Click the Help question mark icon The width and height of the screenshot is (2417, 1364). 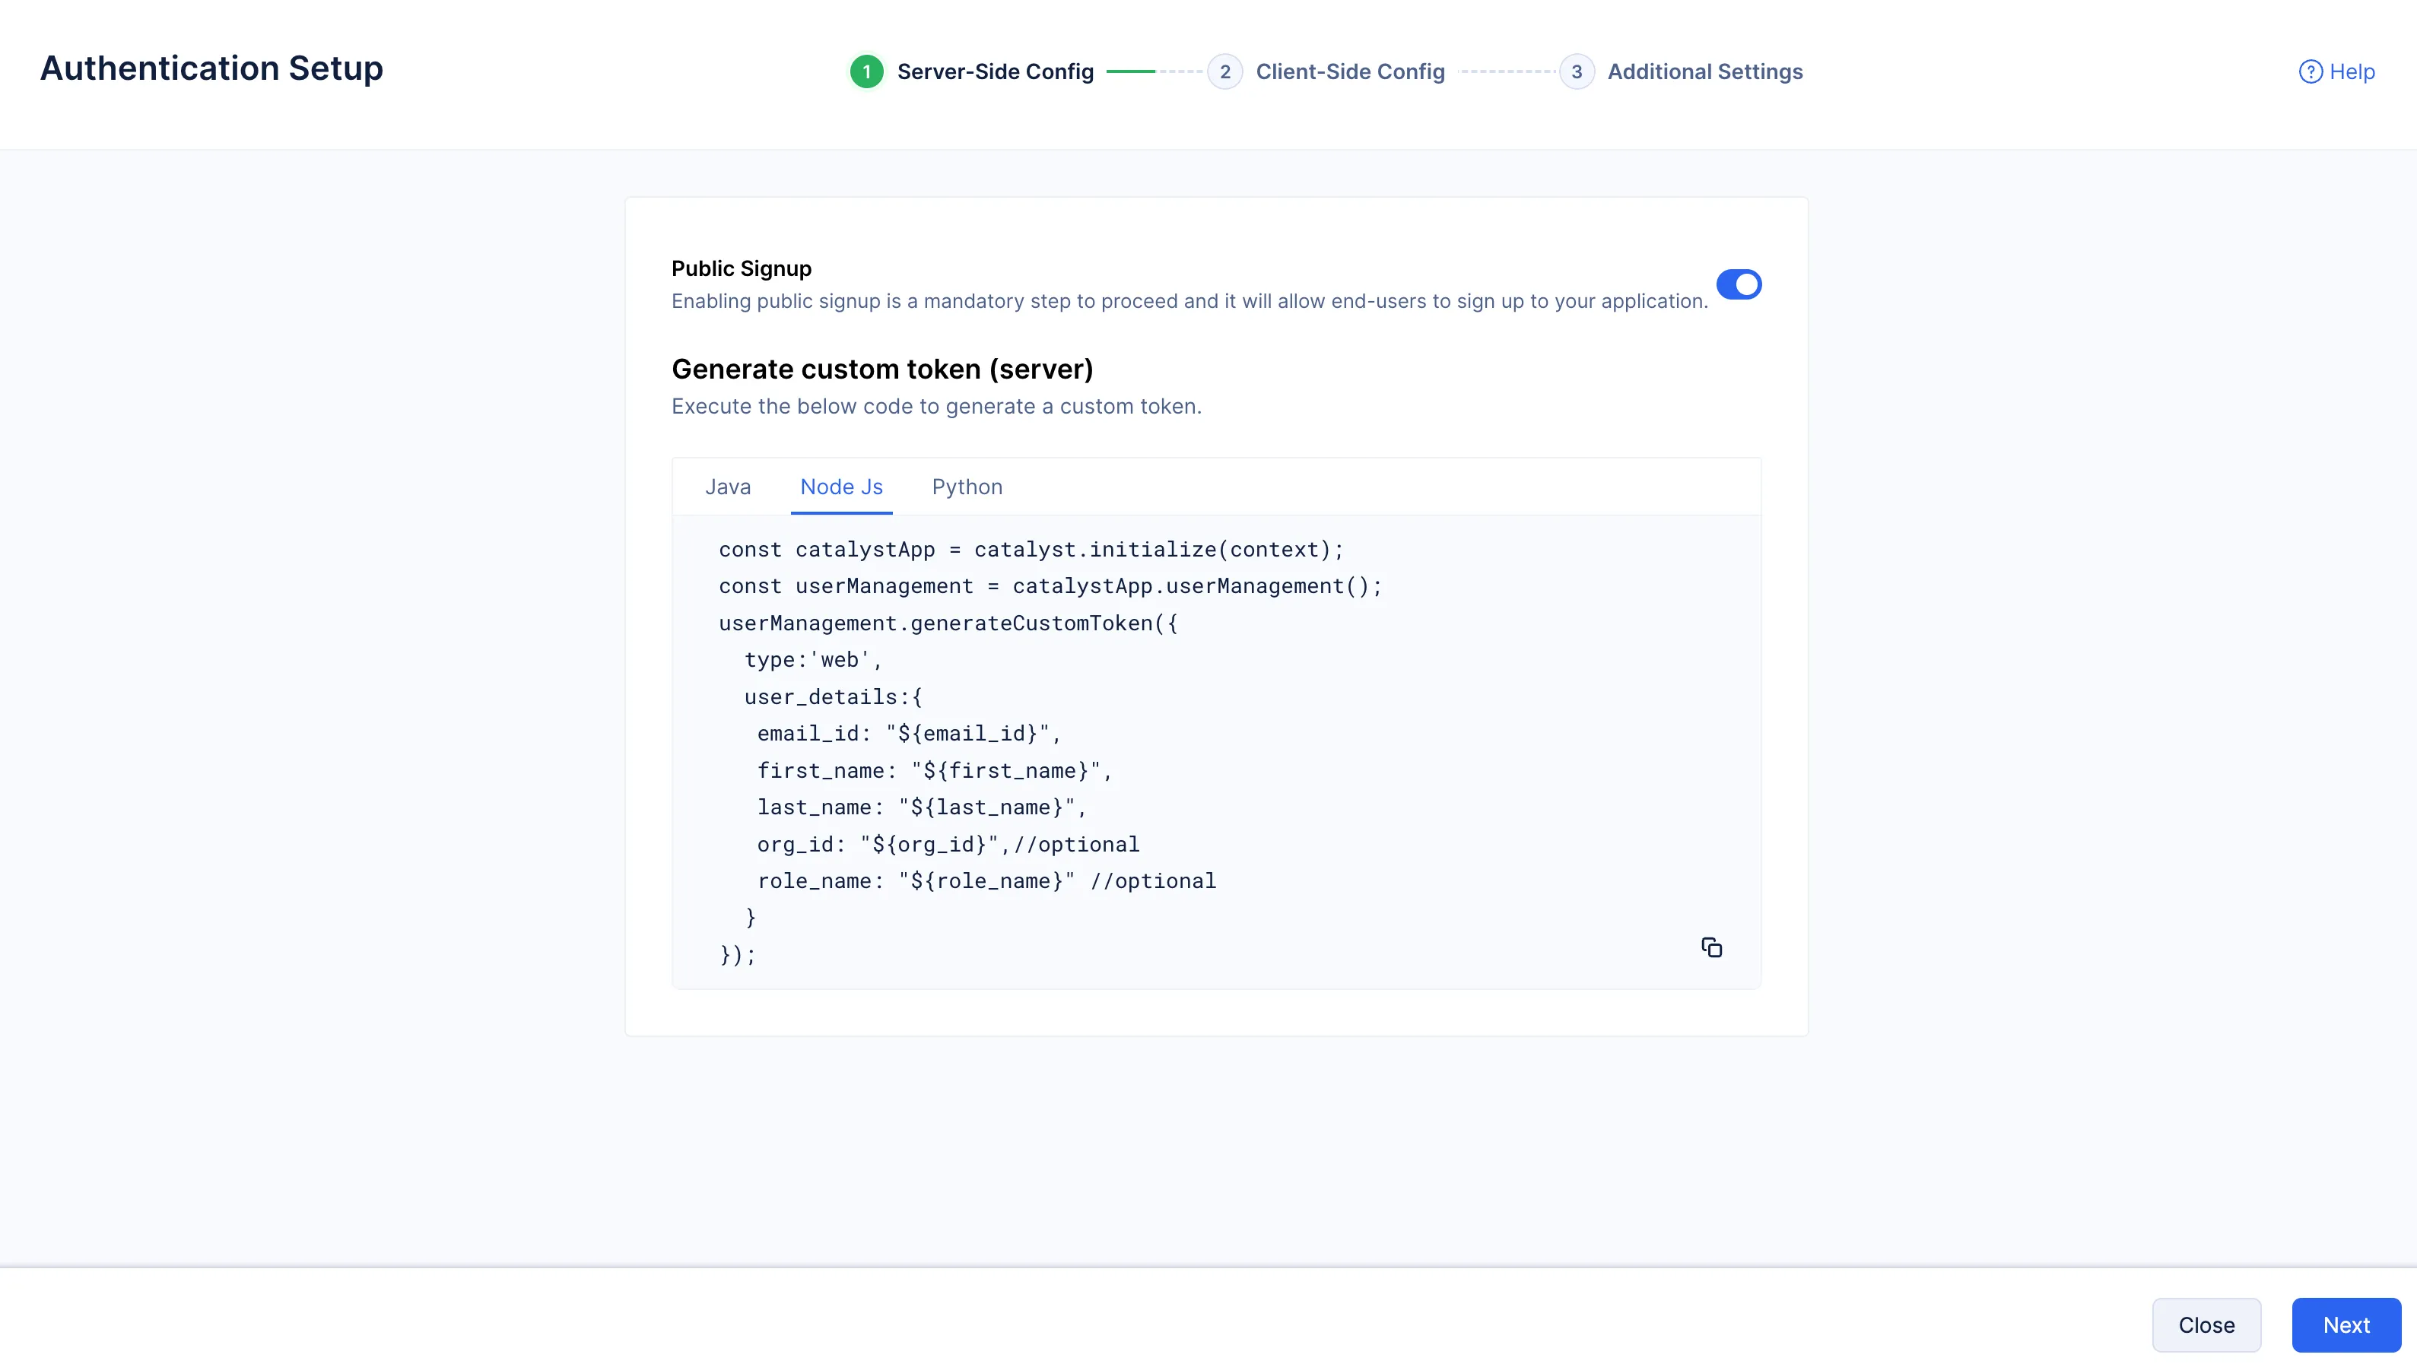2310,72
